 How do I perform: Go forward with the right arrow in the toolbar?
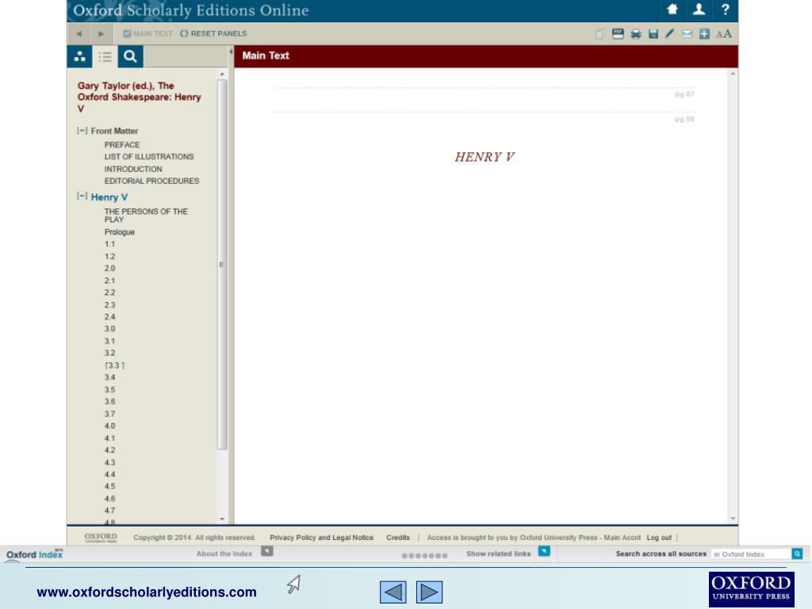[x=101, y=33]
